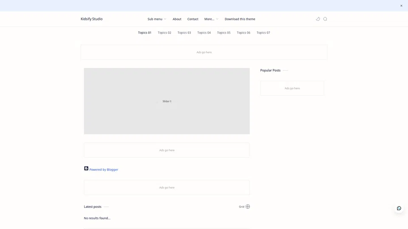Screen dimensions: 408x229
Task: Click the sidebar Ads go here box
Action: [292, 88]
